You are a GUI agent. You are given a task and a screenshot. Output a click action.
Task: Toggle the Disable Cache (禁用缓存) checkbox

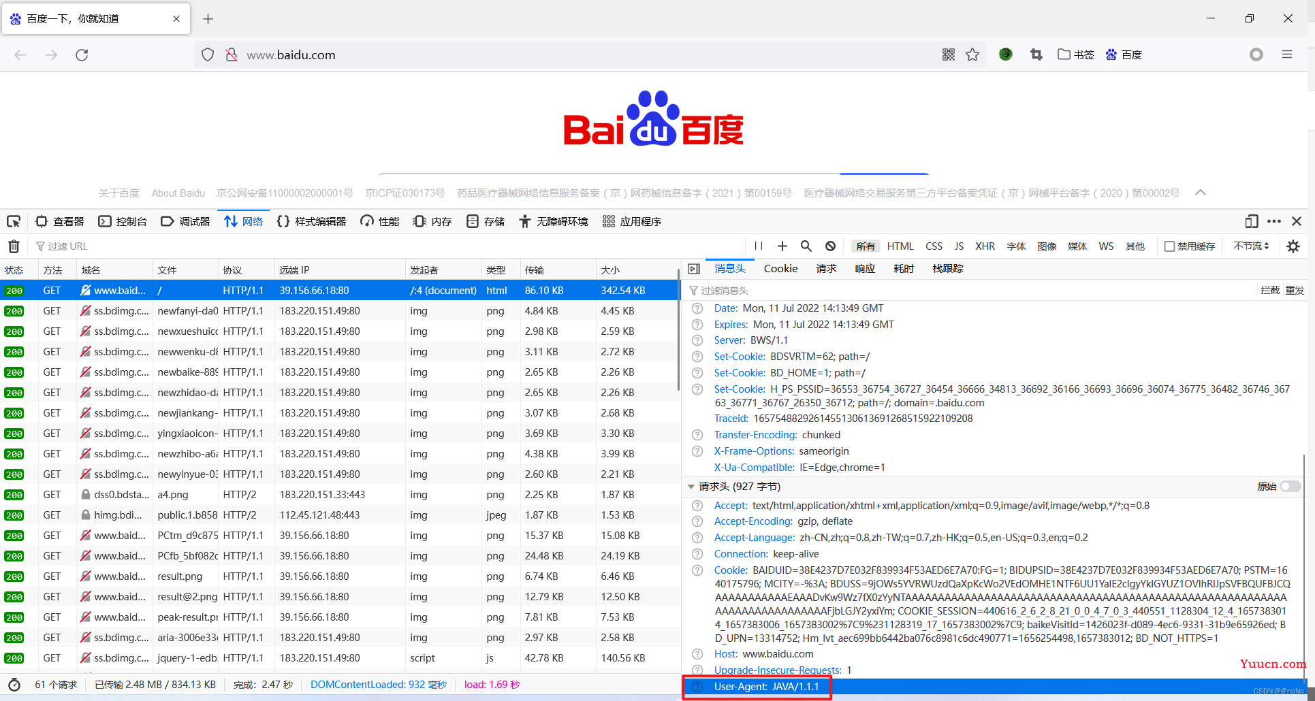[x=1169, y=246]
